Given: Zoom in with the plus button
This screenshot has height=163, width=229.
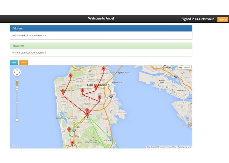Looking at the screenshot, I should pos(17,89).
